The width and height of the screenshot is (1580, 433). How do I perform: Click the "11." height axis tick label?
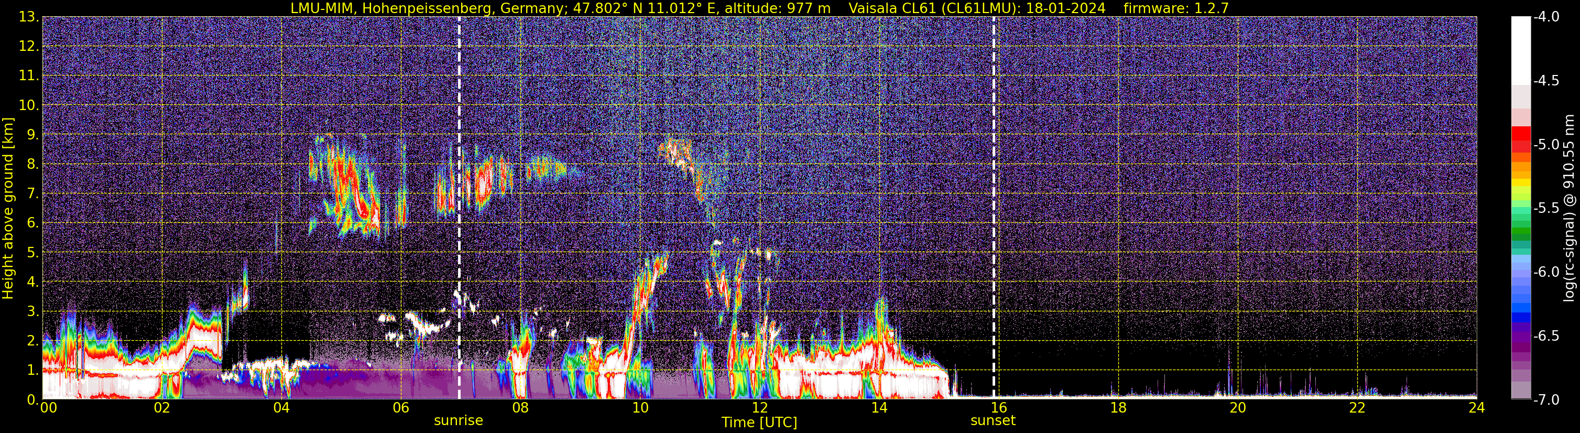(28, 76)
